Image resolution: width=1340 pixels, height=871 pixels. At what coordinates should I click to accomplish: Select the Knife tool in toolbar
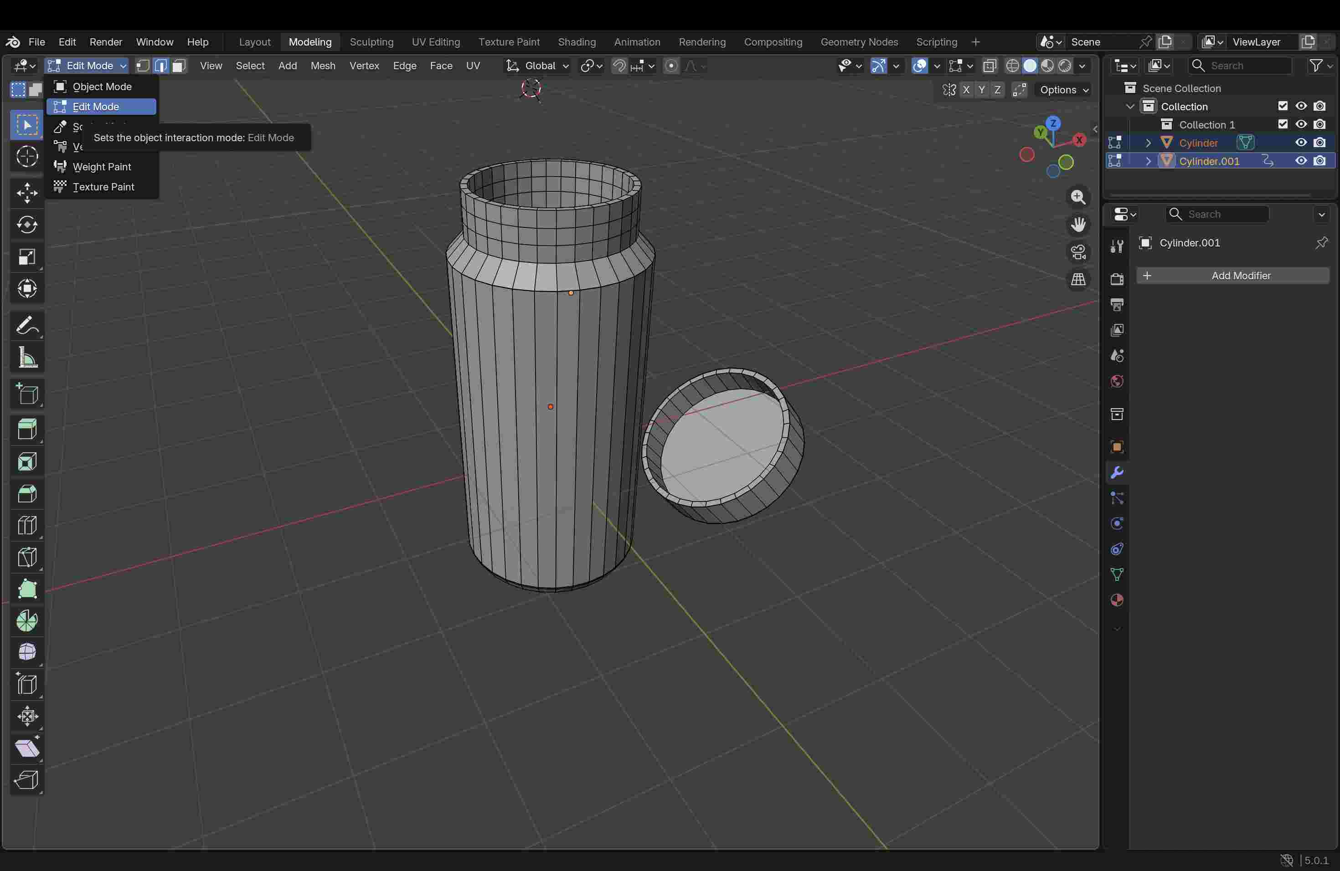click(26, 557)
